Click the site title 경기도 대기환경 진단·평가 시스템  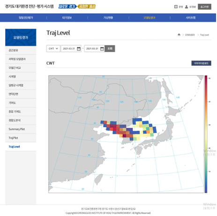pyautogui.click(x=30, y=7)
